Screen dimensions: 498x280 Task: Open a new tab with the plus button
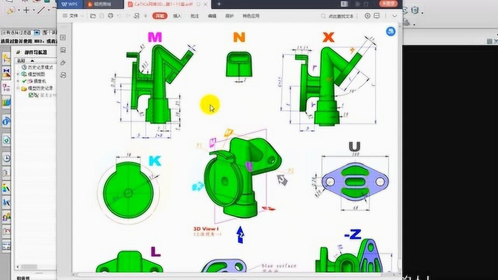coord(219,4)
